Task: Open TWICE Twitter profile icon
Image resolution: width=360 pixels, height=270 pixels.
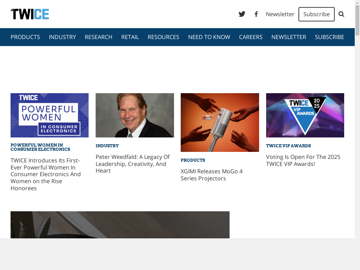Action: tap(242, 14)
